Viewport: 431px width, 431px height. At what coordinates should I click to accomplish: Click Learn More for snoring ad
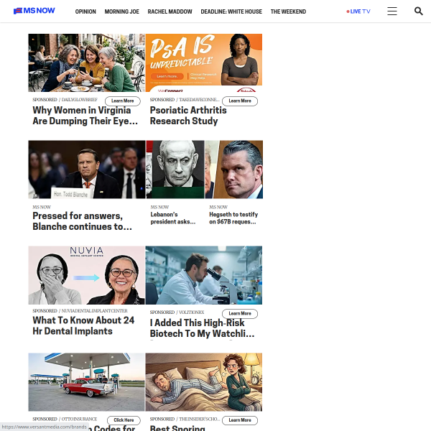click(x=240, y=420)
